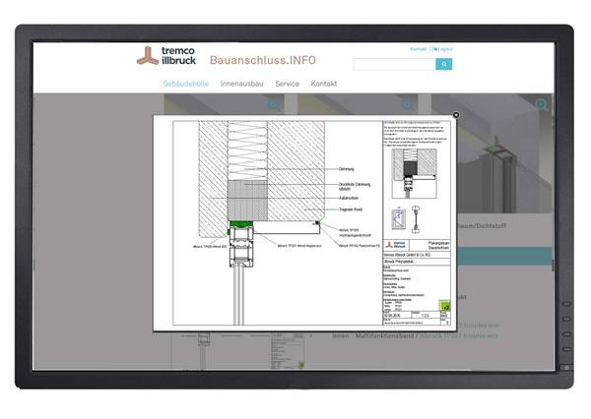Image resolution: width=591 pixels, height=419 pixels.
Task: Open the Innenausbau menu
Action: click(241, 84)
